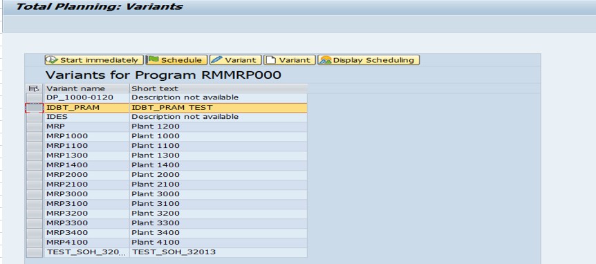Click the Display Scheduling button

(x=369, y=60)
